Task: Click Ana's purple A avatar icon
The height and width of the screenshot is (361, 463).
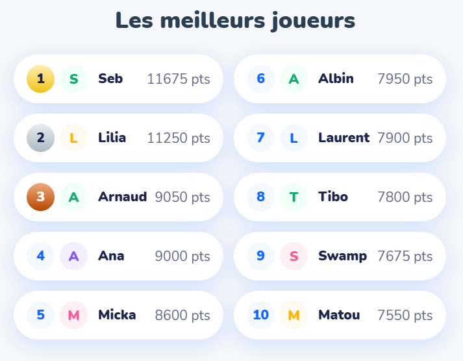Action: coord(73,256)
